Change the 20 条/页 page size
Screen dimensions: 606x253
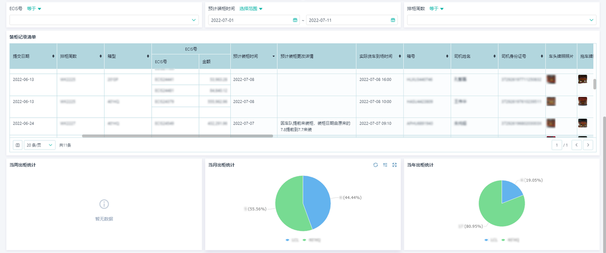[40, 145]
